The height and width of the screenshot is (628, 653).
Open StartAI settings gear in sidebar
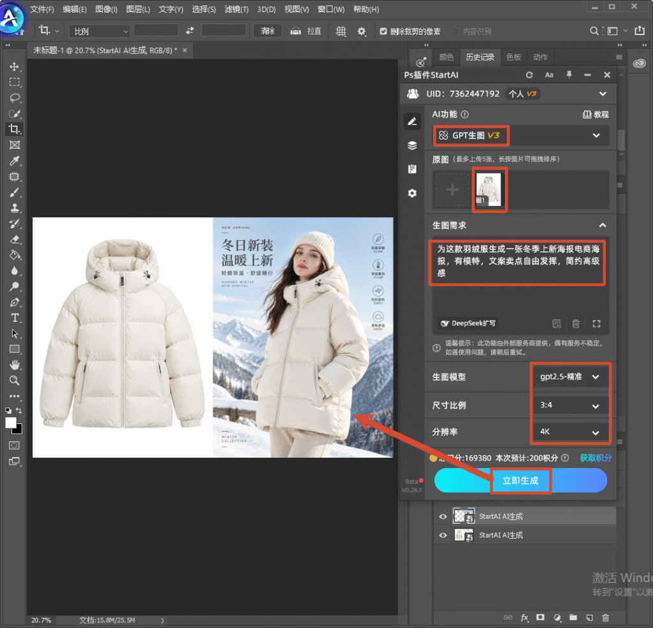(412, 193)
